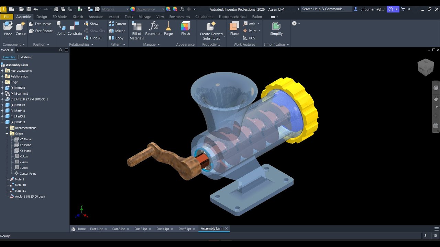Click the Plane work feature tool
The height and width of the screenshot is (247, 440).
coord(234,28)
